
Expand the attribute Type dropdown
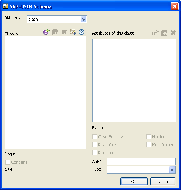click(x=172, y=170)
